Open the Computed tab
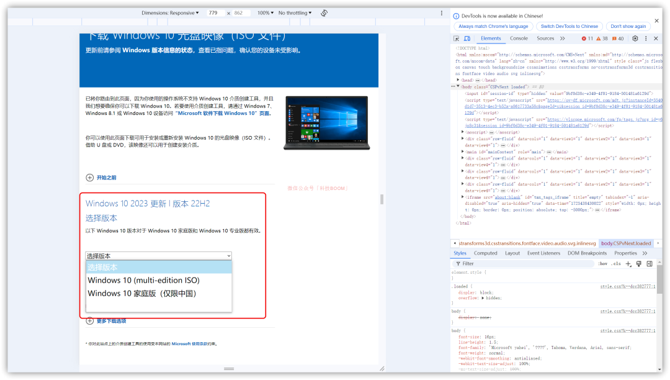 tap(485, 253)
